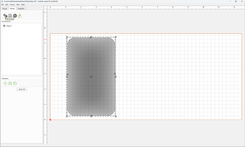Switch to the Toolpaths tab
Viewport: 245px width, 147px height.
tap(21, 9)
